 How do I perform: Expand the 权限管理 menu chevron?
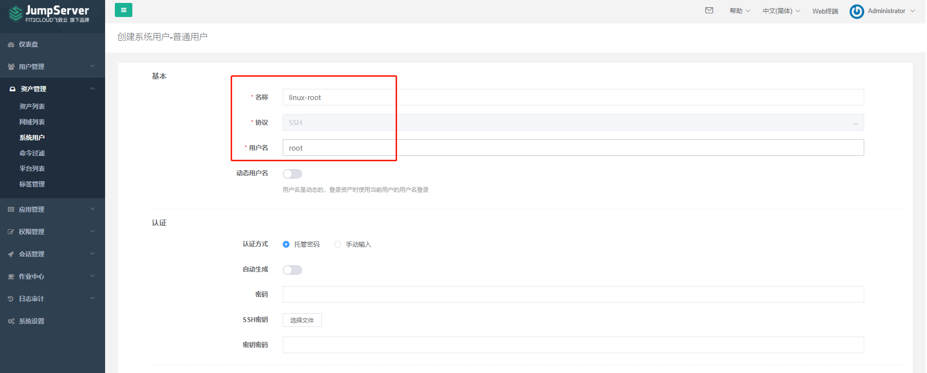[92, 232]
